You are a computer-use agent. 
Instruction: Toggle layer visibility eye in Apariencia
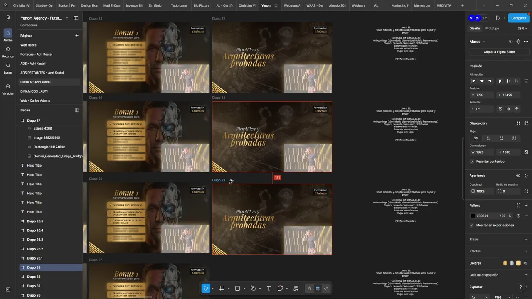pyautogui.click(x=518, y=176)
